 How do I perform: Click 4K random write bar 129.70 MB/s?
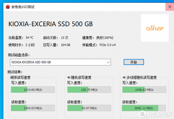pos(89,90)
